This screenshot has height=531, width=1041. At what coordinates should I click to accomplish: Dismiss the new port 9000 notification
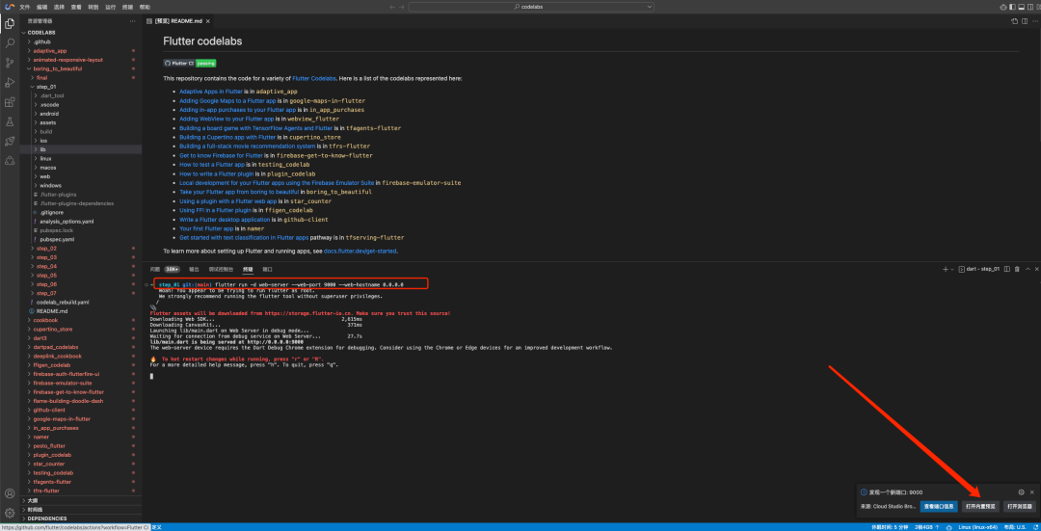pyautogui.click(x=1031, y=492)
